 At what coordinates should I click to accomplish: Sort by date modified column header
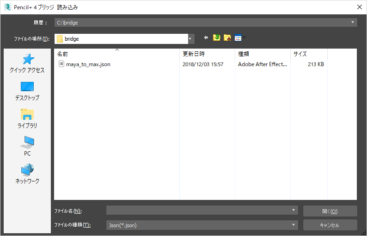(207, 54)
